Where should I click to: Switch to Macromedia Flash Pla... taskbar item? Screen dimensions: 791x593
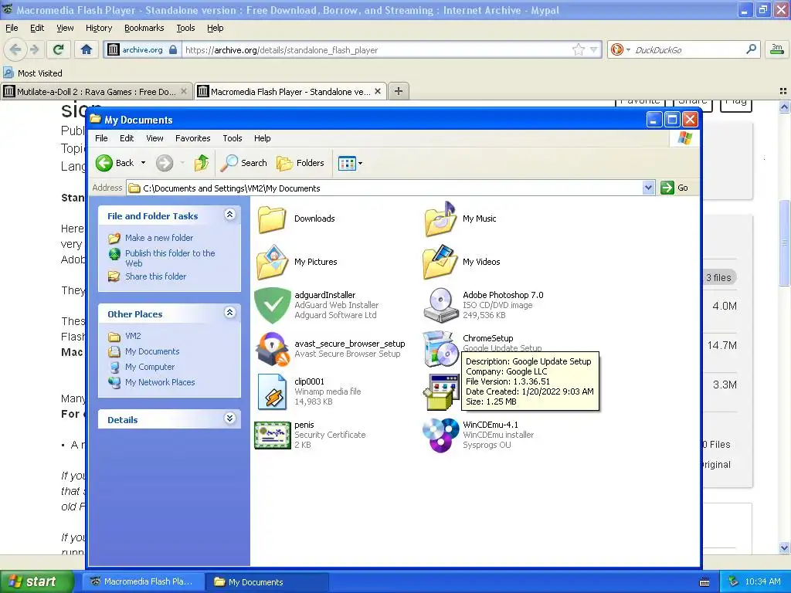(x=143, y=581)
